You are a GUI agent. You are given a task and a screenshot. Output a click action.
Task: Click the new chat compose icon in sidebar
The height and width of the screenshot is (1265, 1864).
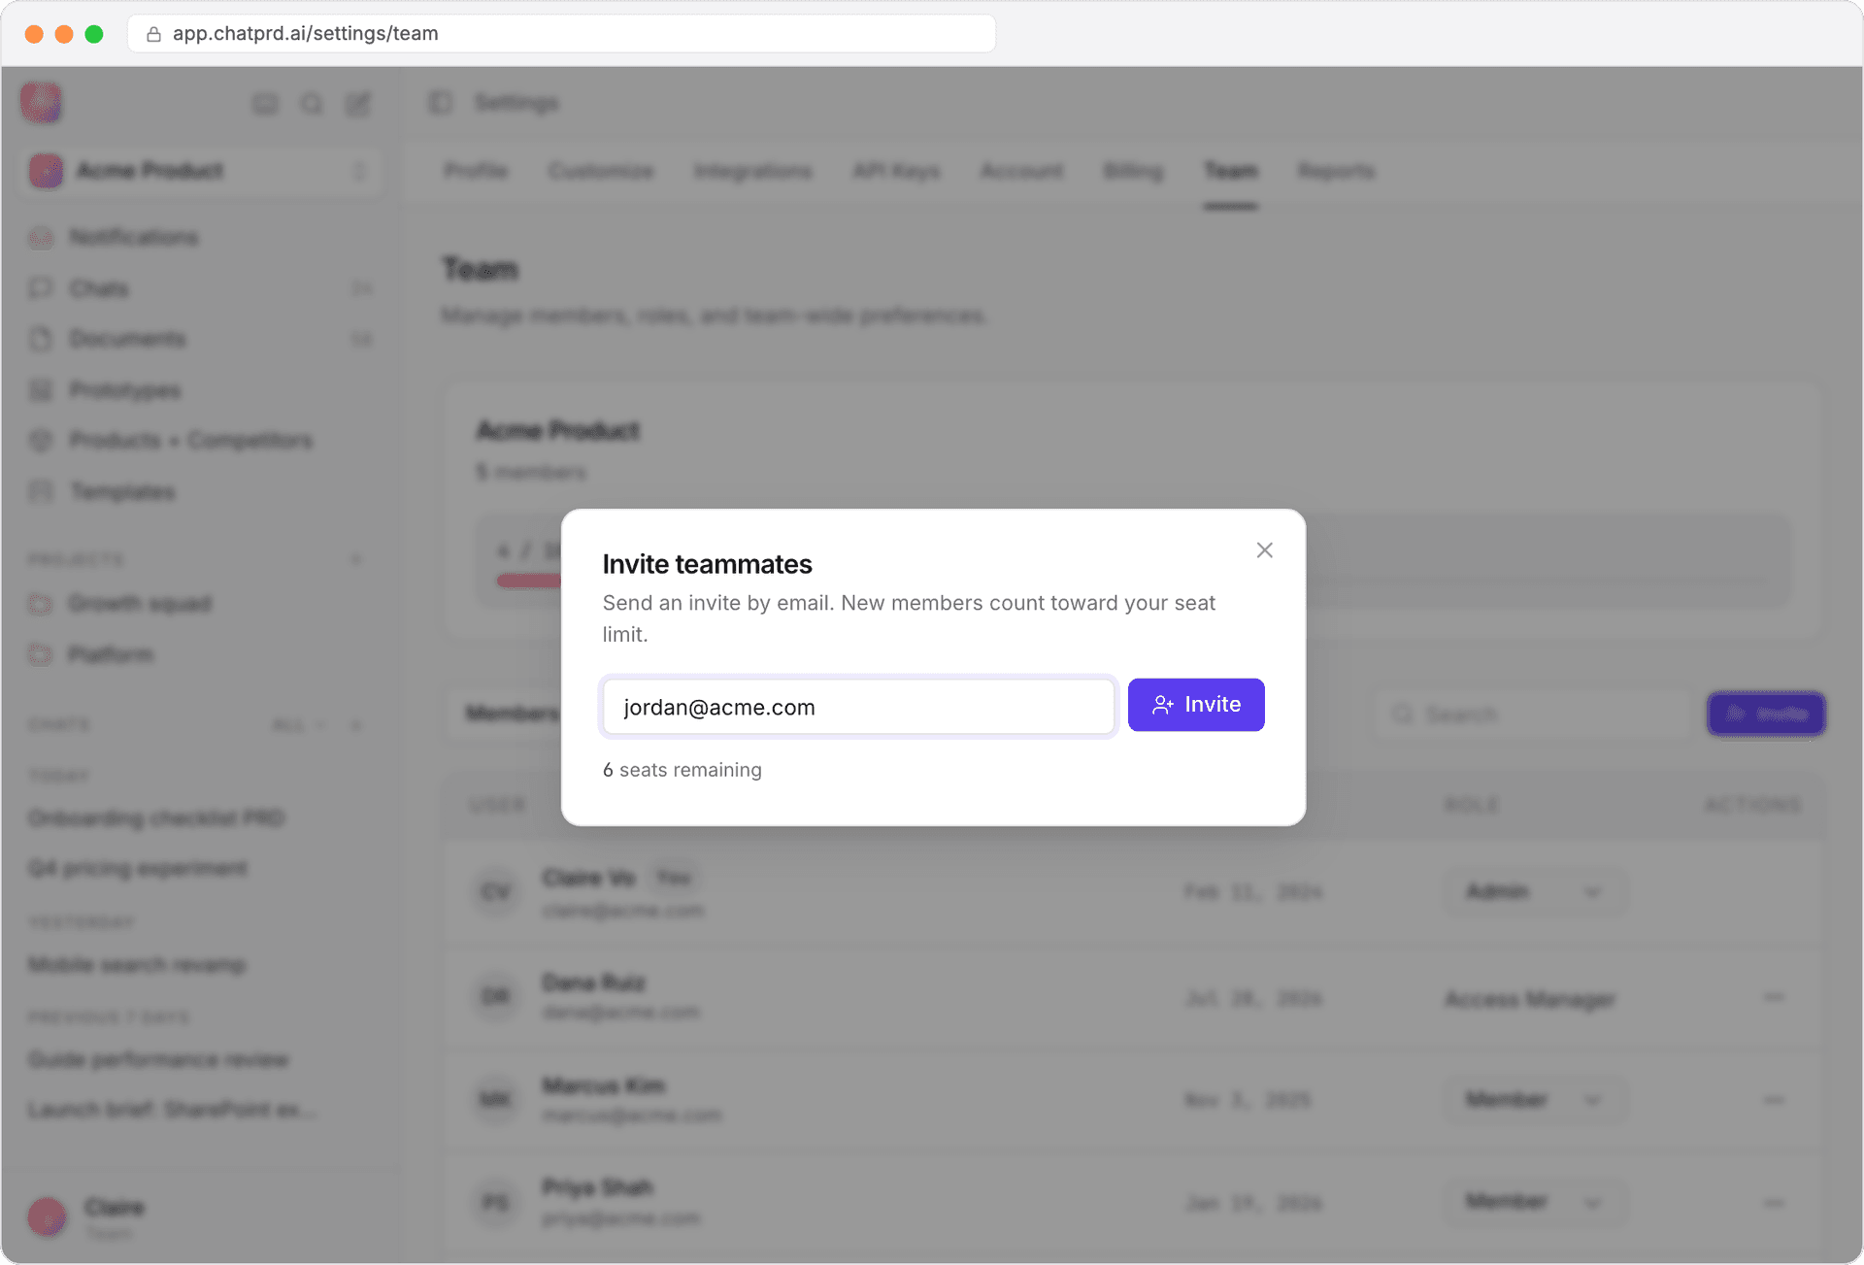click(358, 104)
